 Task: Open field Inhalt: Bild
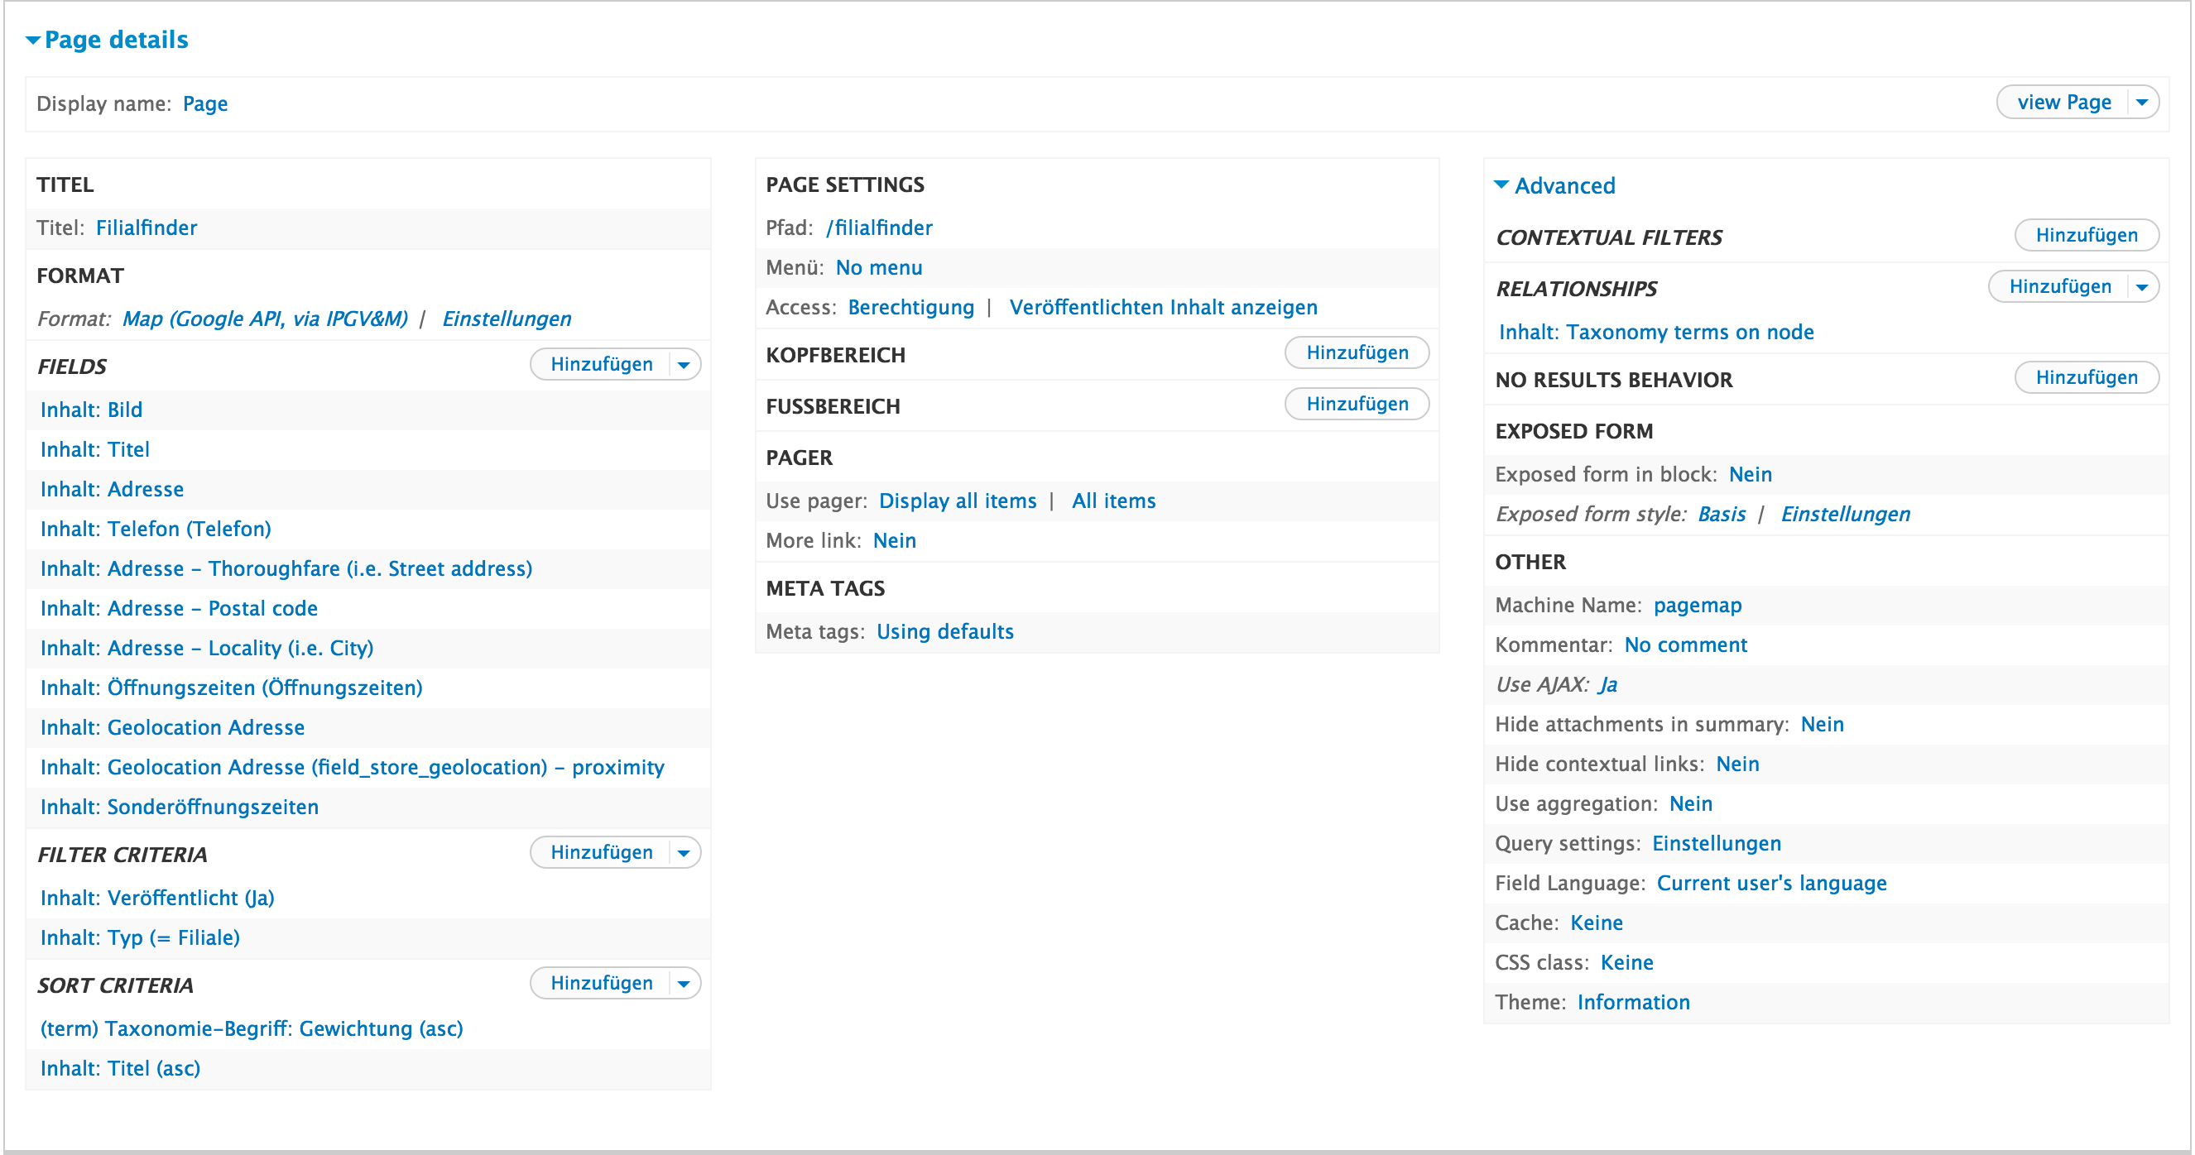click(x=91, y=410)
